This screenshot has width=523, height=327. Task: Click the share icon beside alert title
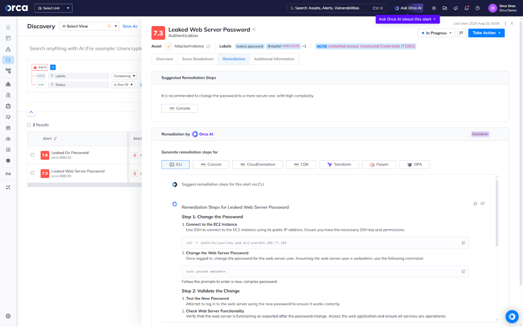(x=254, y=30)
